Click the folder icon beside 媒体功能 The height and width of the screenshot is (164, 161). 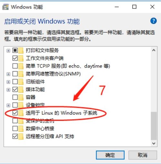[x=21, y=90]
